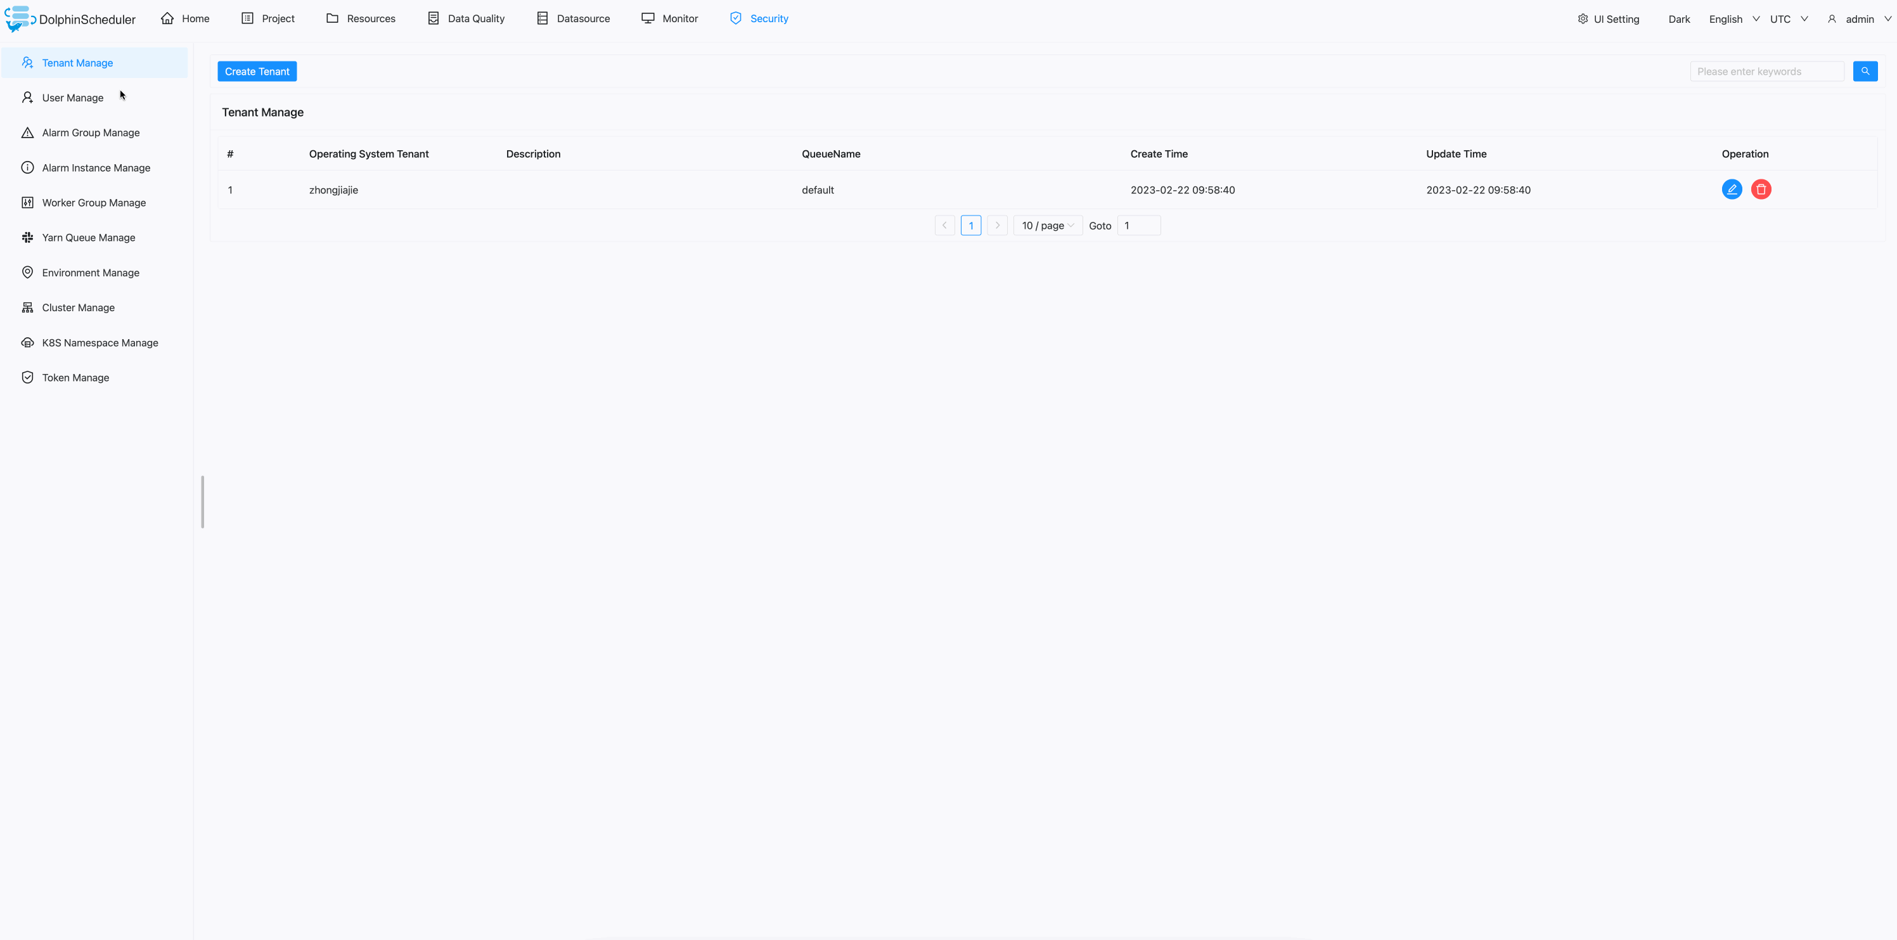This screenshot has width=1897, height=940.
Task: Click the red delete icon for zhongjiajie
Action: pos(1761,190)
